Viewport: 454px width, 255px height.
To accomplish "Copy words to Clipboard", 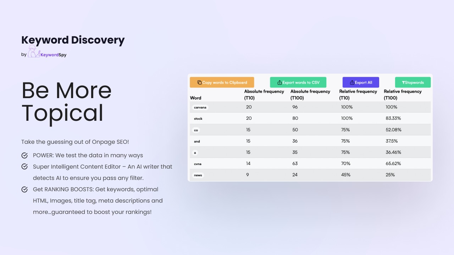I will 222,82.
